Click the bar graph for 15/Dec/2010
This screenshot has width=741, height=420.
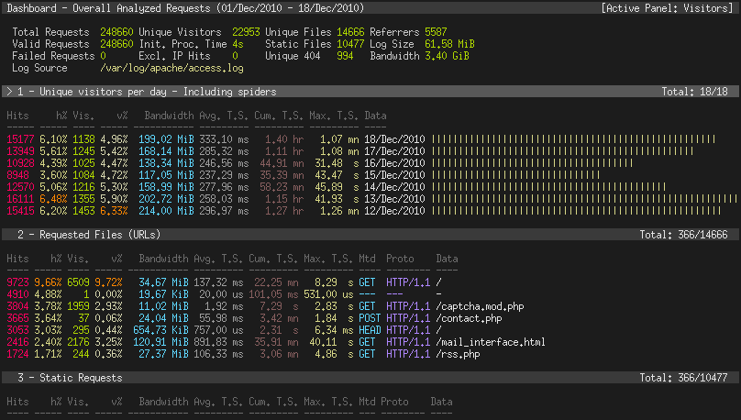point(516,175)
